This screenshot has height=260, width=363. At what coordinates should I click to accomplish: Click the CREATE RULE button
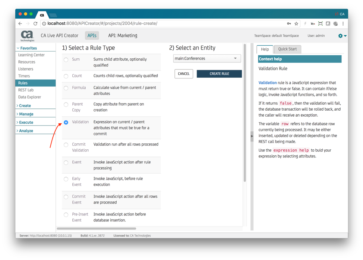click(x=219, y=74)
